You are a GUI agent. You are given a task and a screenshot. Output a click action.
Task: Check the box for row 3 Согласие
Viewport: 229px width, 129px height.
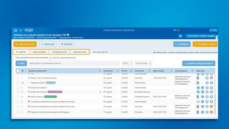pyautogui.click(x=18, y=106)
